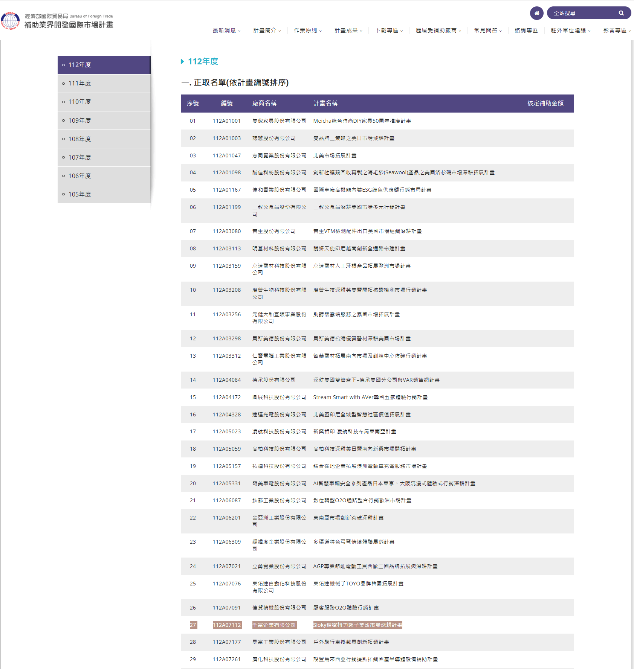
Task: Click company 廣普生物科技股份有限公司
Action: click(x=280, y=293)
